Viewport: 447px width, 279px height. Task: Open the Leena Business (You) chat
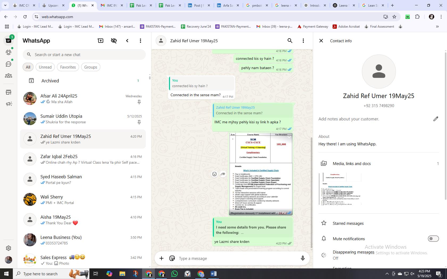83,240
